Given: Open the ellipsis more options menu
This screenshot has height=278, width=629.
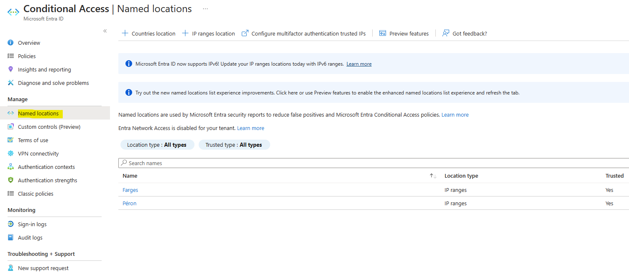Looking at the screenshot, I should [205, 9].
